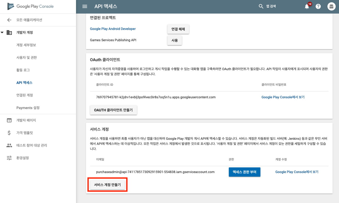Click 사용 button for Games Services API
The image size is (339, 203).
(175, 40)
